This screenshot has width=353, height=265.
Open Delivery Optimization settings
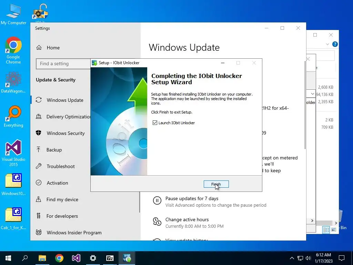69,117
